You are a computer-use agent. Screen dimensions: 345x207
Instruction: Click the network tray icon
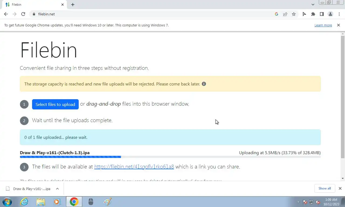(311, 202)
